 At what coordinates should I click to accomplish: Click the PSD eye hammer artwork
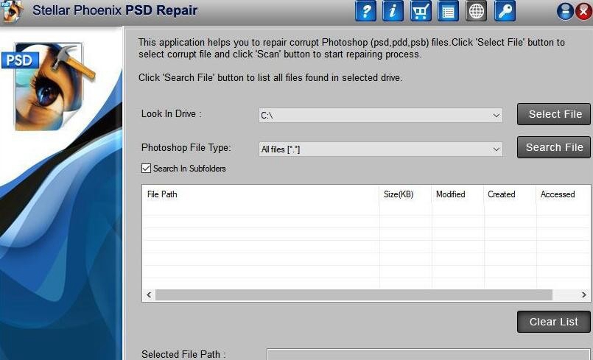(x=49, y=86)
